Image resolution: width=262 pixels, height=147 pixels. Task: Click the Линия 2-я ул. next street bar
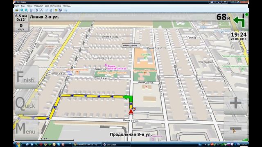(x=122, y=17)
